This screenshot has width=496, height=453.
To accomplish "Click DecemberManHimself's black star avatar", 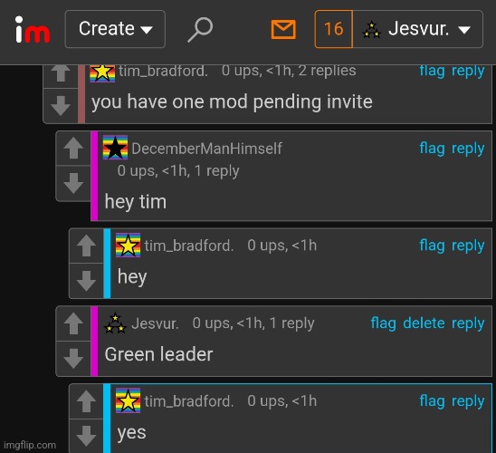I will click(x=115, y=148).
